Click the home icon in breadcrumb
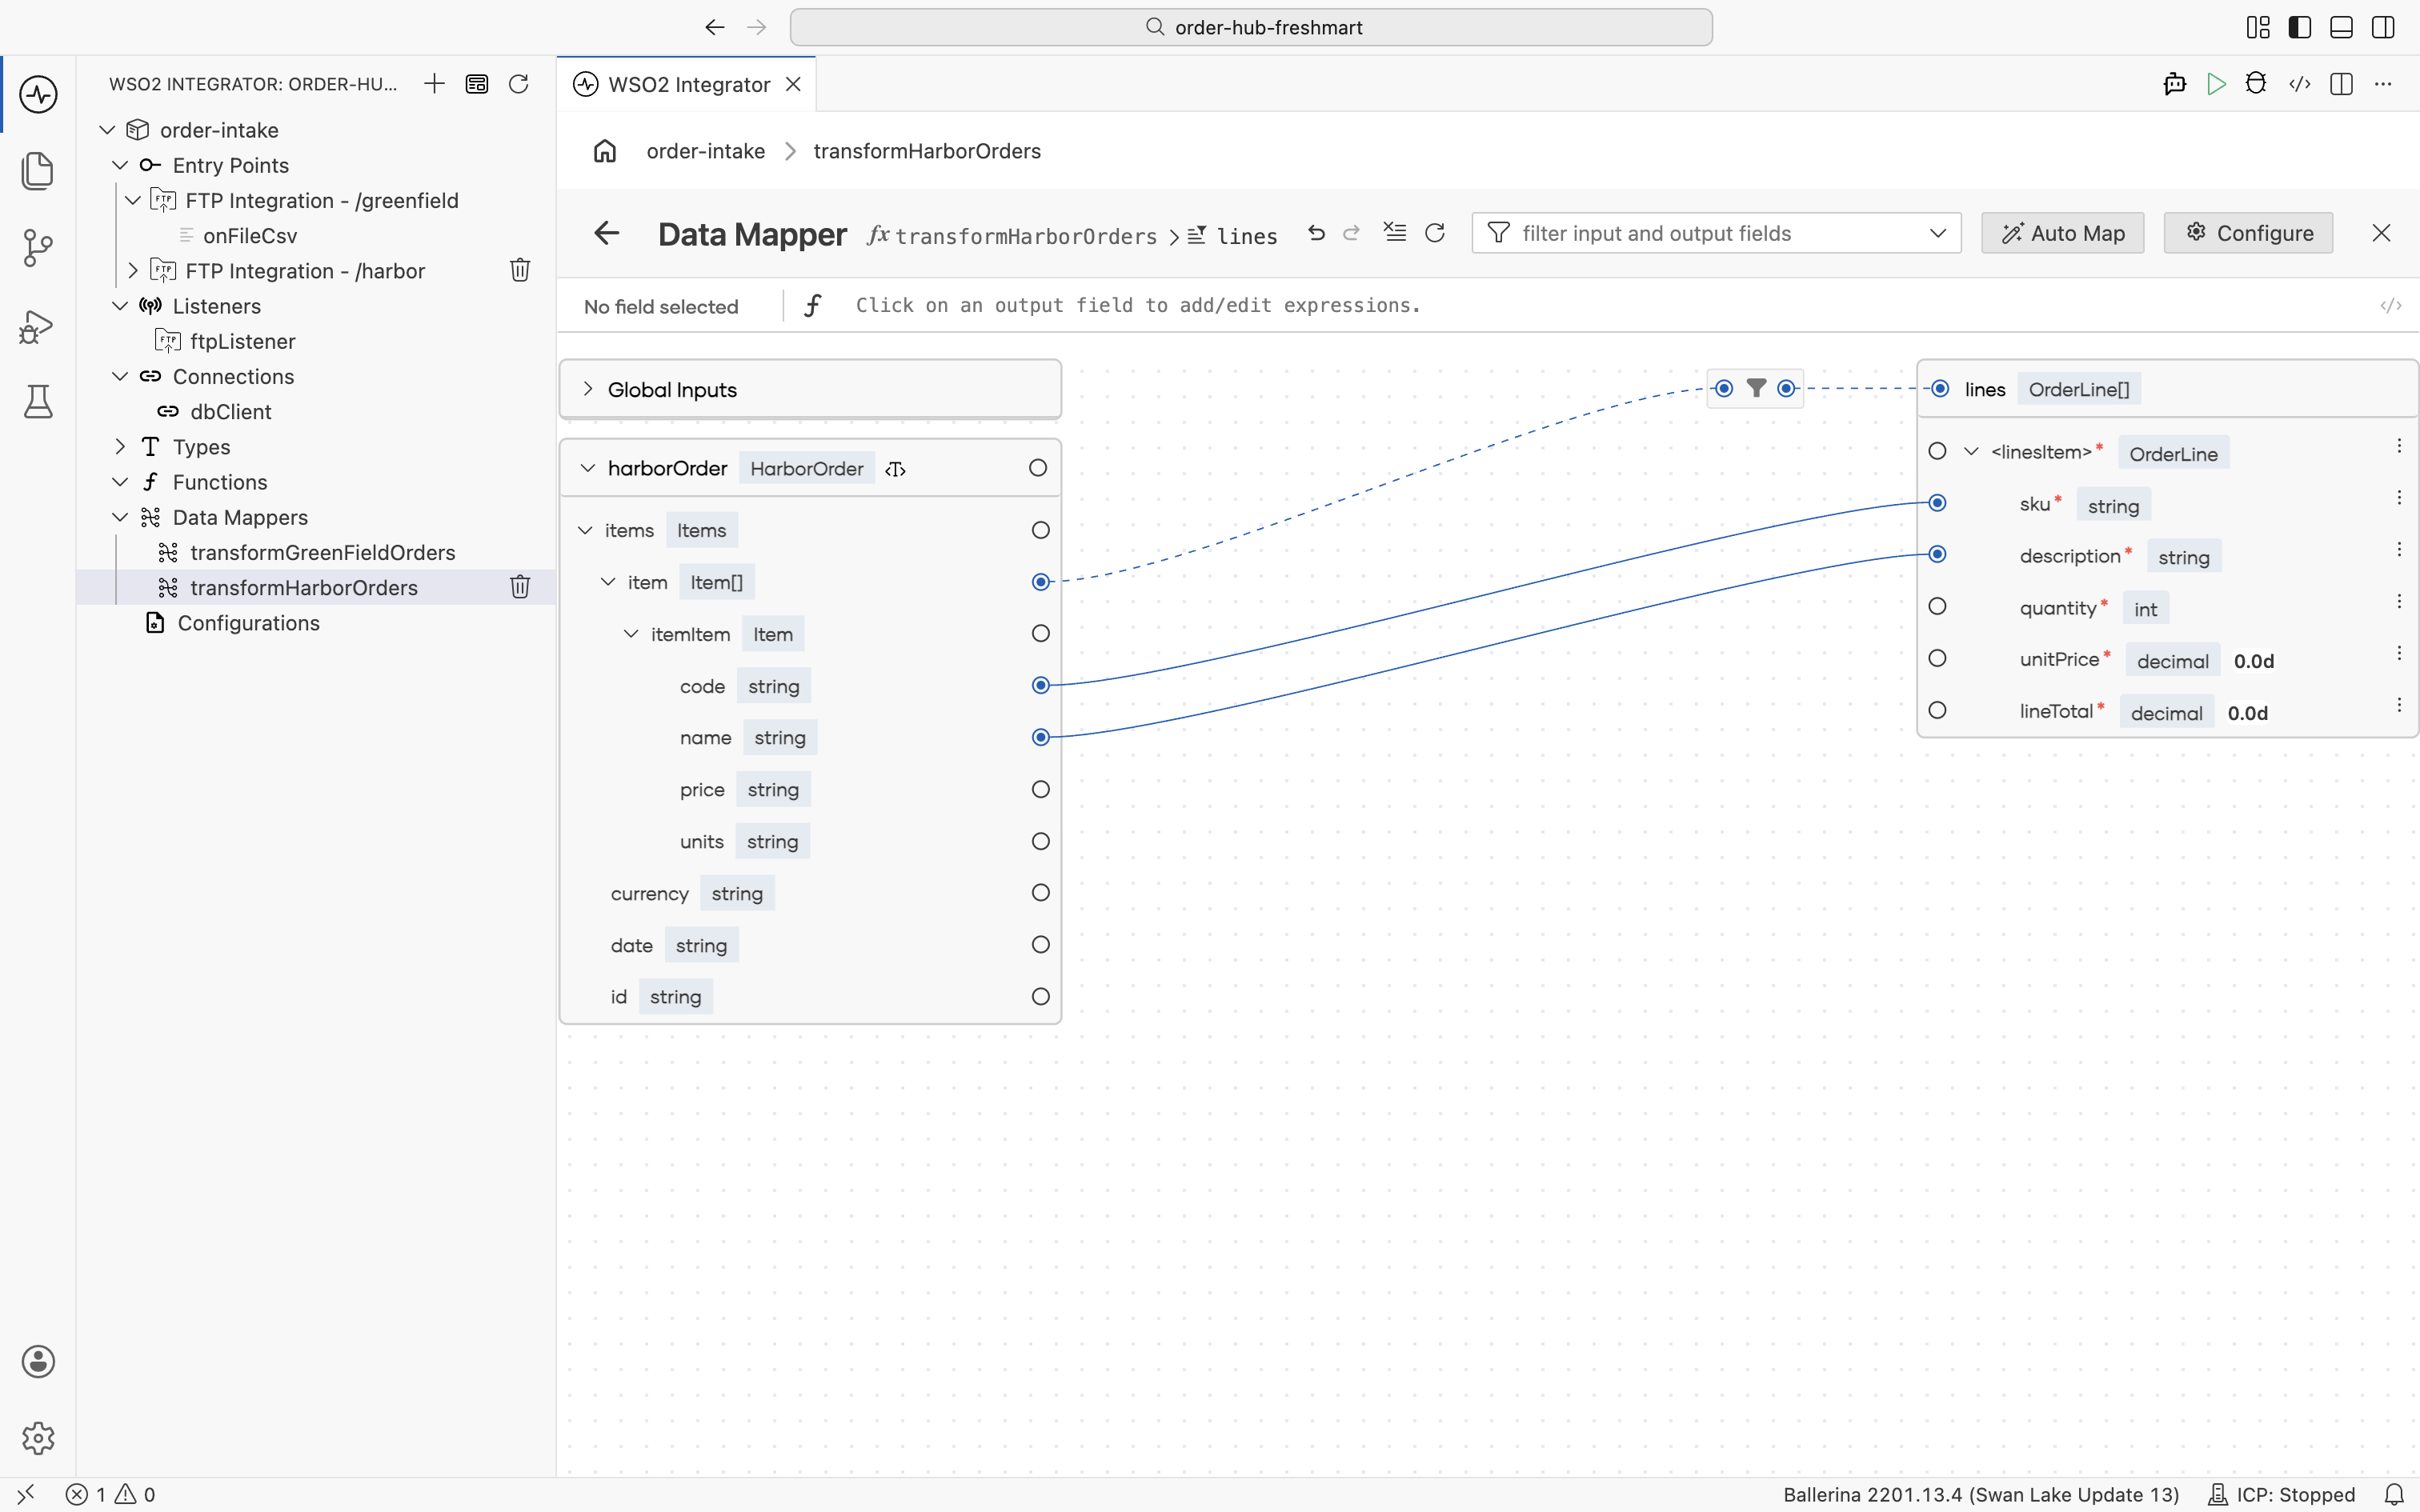Screen dimensions: 2420x1512 (x=605, y=151)
